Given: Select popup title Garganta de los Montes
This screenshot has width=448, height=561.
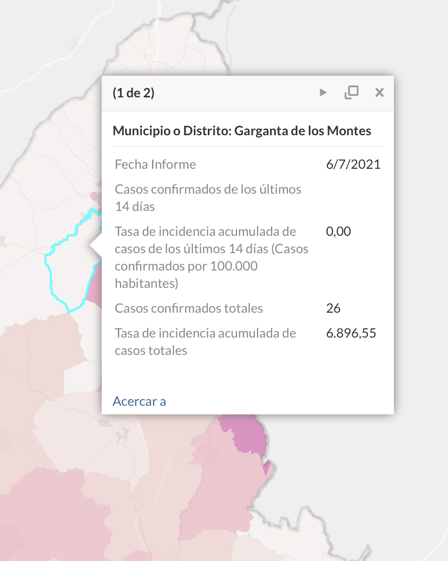Looking at the screenshot, I should 242,131.
